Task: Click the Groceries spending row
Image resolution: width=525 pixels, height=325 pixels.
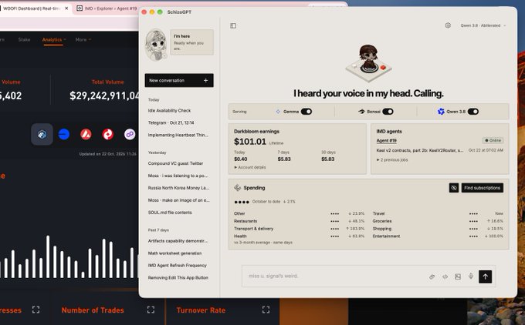Action: click(438, 221)
